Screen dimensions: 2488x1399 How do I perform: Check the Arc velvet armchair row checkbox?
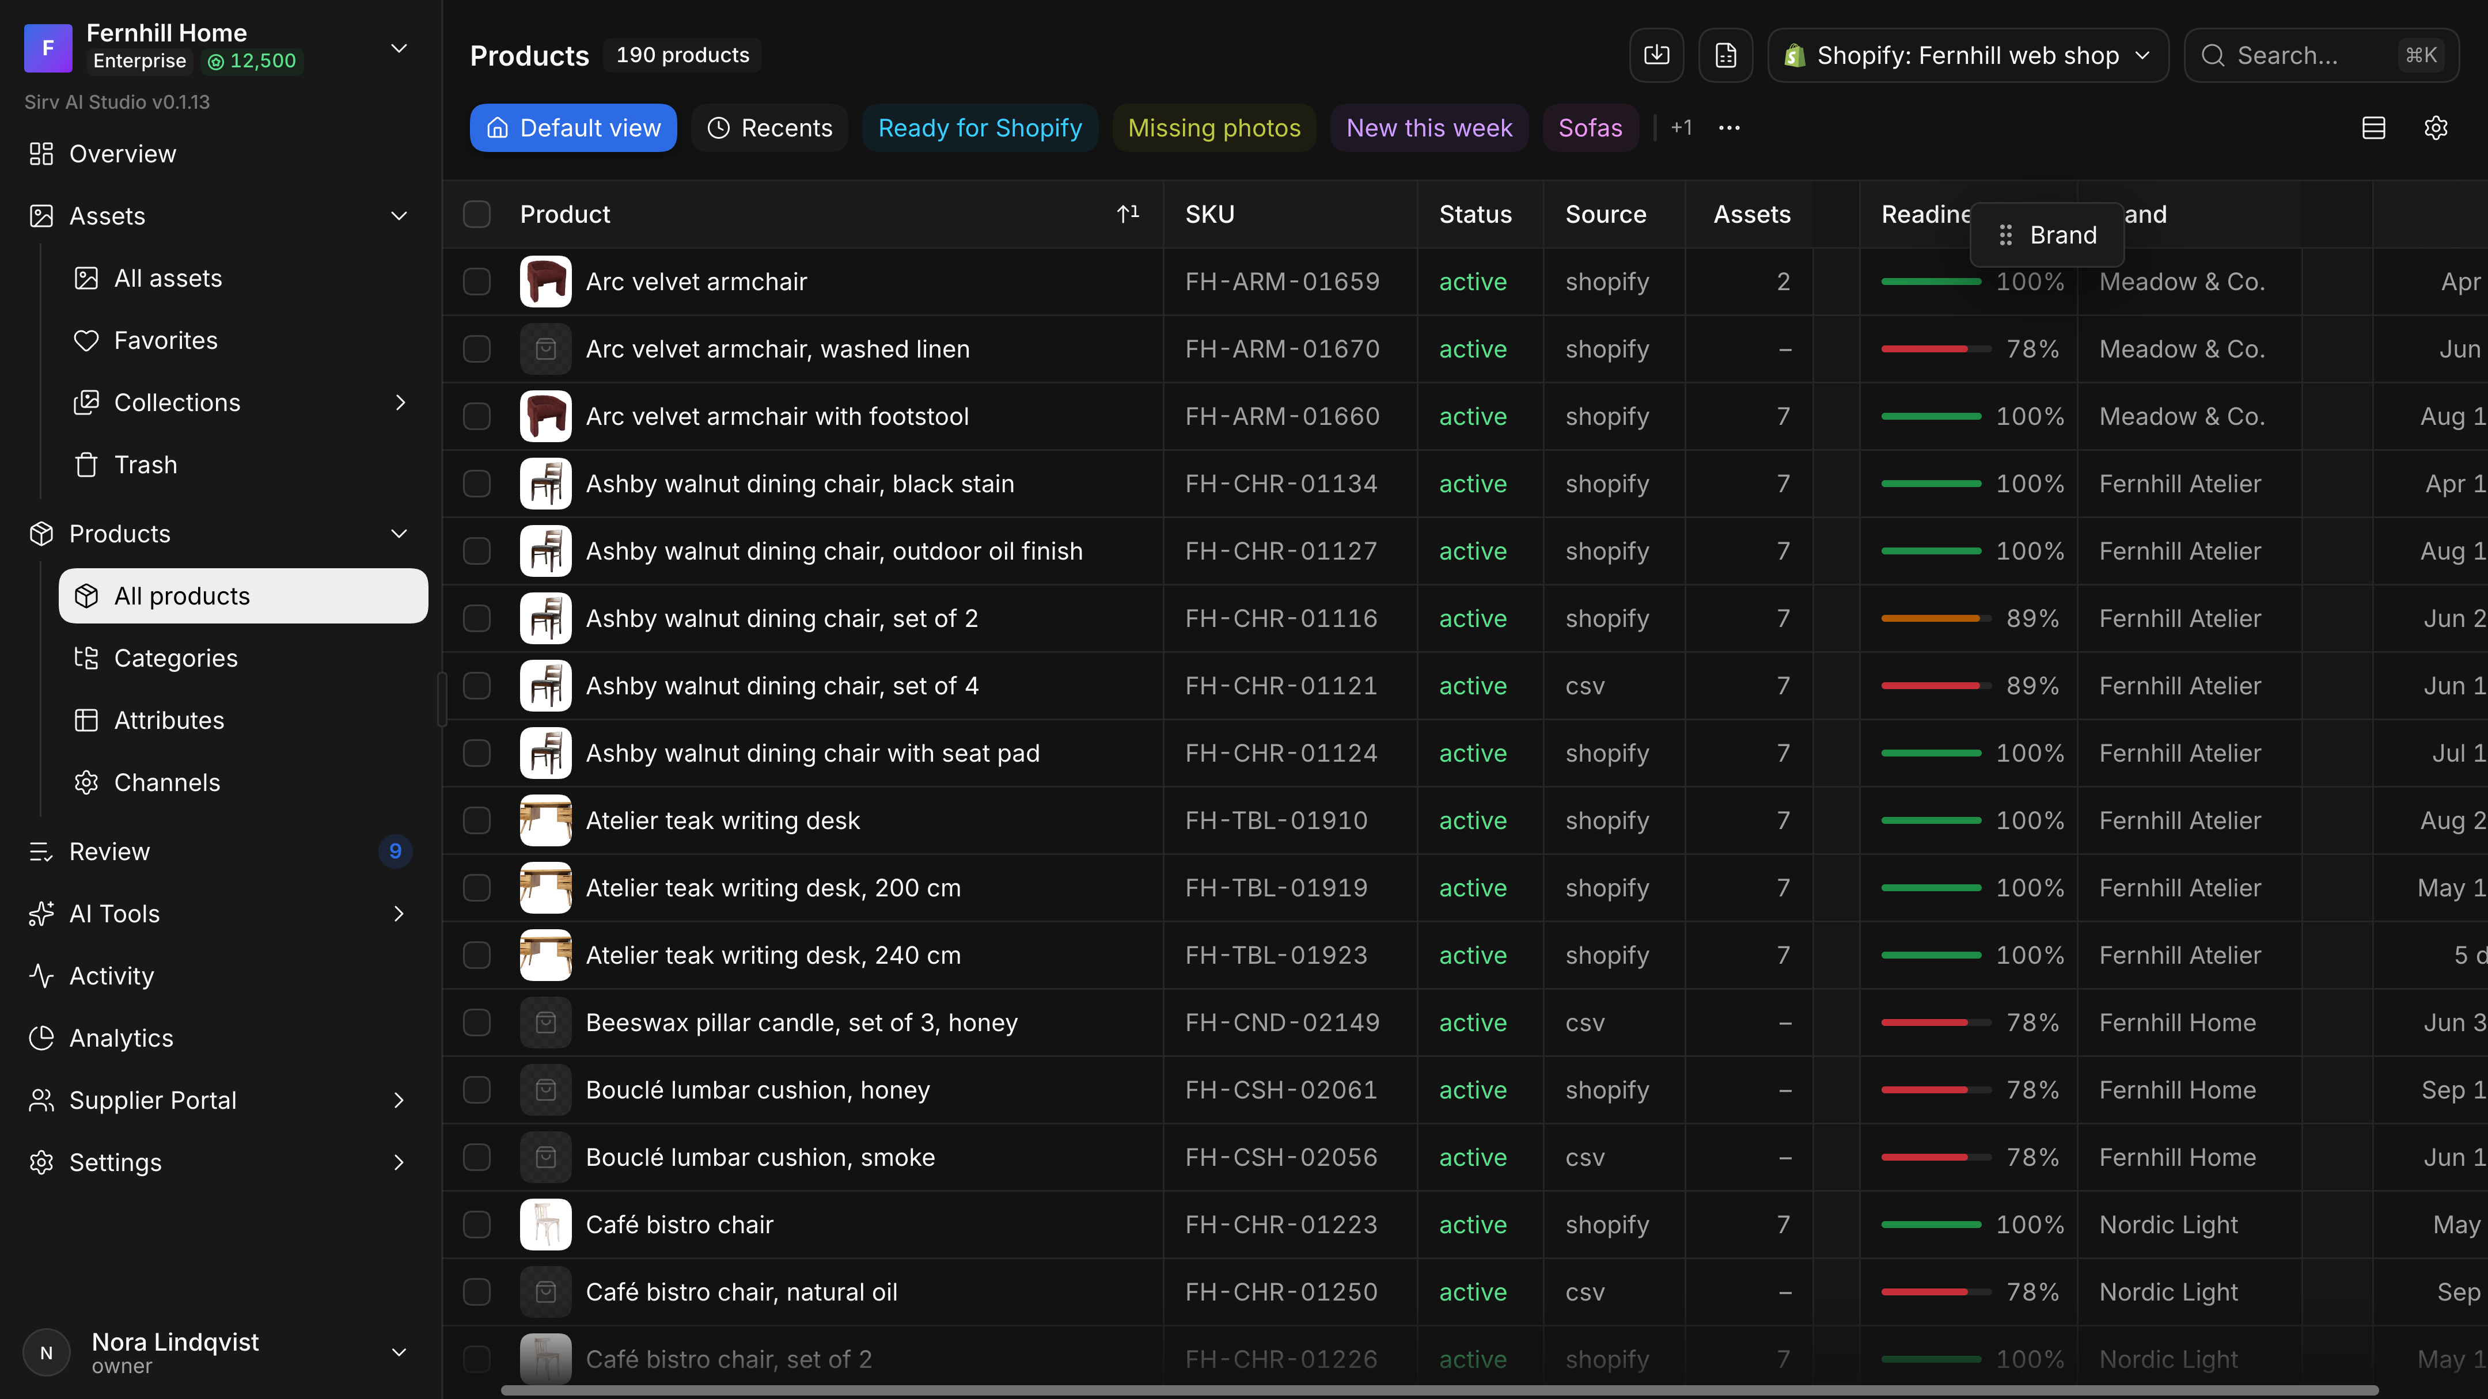point(477,281)
